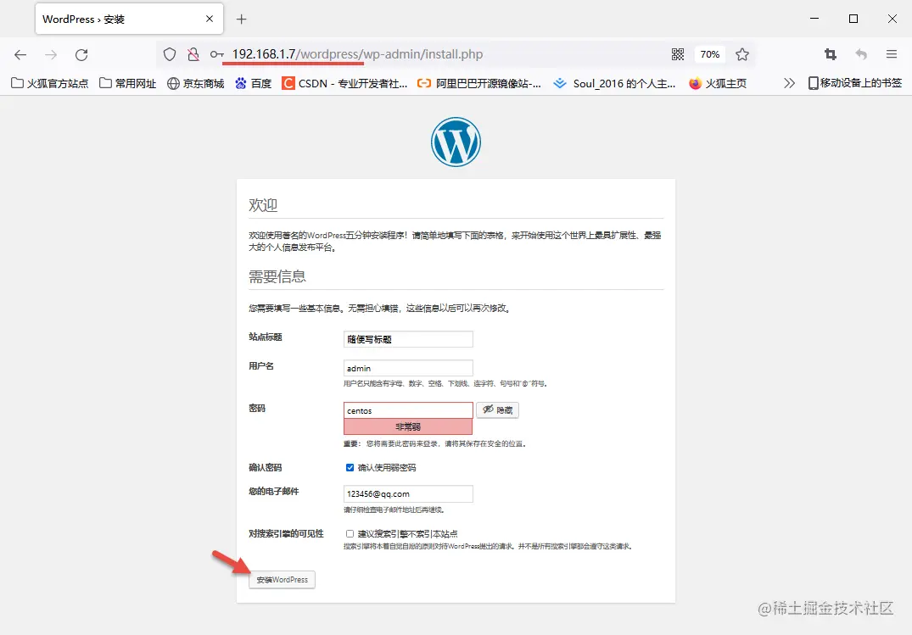Expand the overflow bookmarks chevron
This screenshot has height=635, width=912.
(x=789, y=83)
